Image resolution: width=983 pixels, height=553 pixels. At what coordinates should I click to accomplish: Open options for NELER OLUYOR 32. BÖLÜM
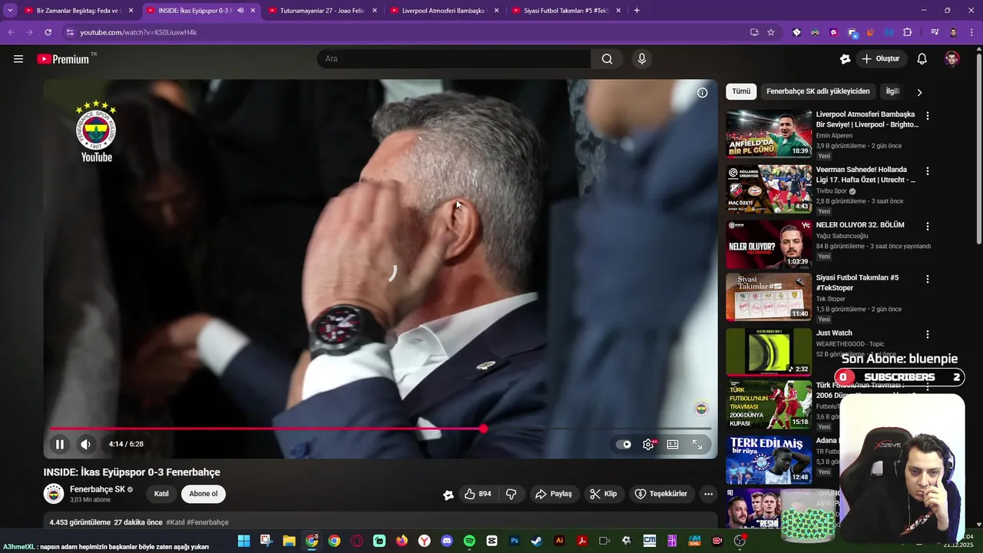pos(928,227)
